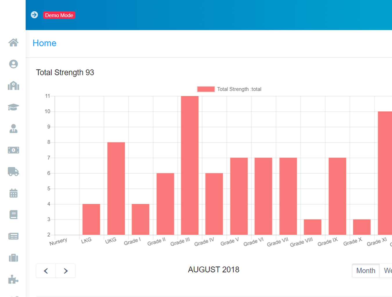Click the user profile sidebar icon
392x297 pixels.
(x=13, y=64)
